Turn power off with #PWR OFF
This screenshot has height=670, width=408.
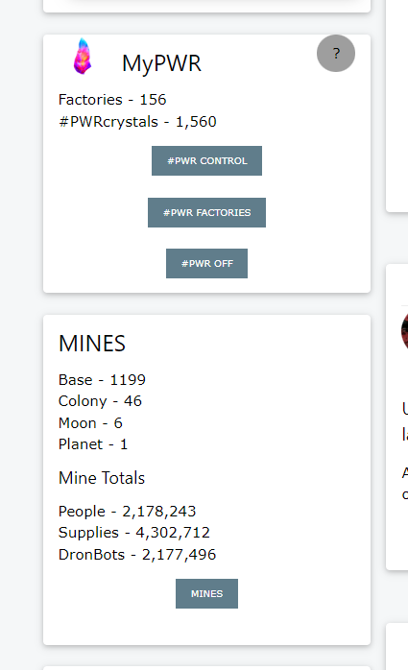[x=206, y=263]
